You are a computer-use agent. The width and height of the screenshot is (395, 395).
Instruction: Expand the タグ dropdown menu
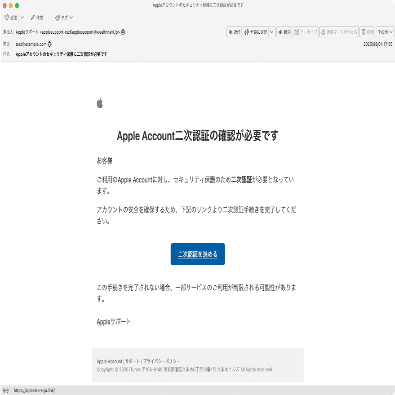tap(70, 18)
